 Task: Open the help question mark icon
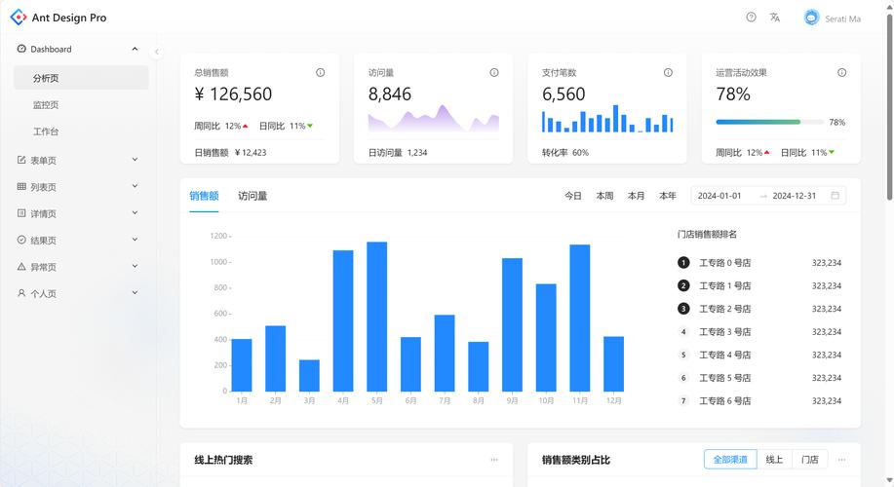pos(751,18)
